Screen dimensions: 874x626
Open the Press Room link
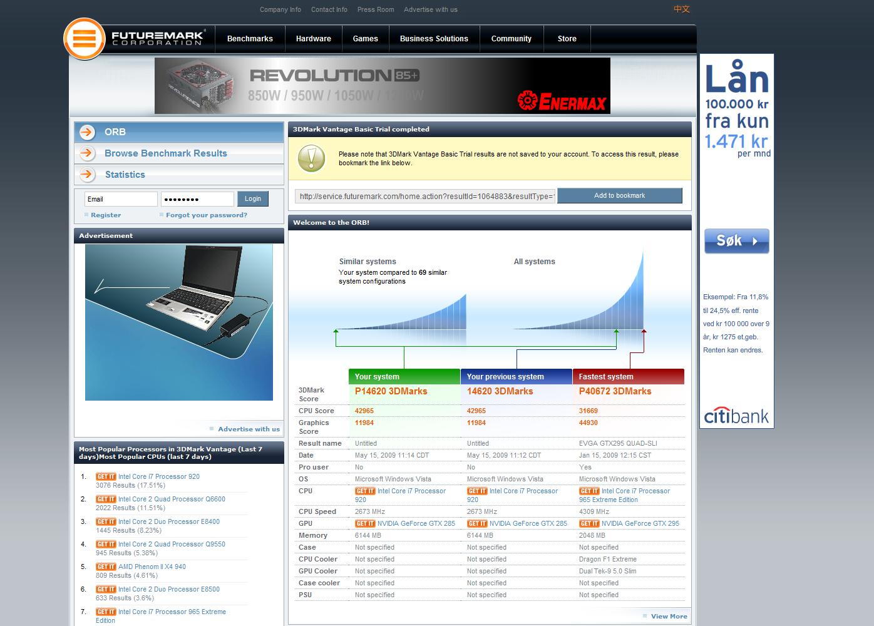click(376, 9)
